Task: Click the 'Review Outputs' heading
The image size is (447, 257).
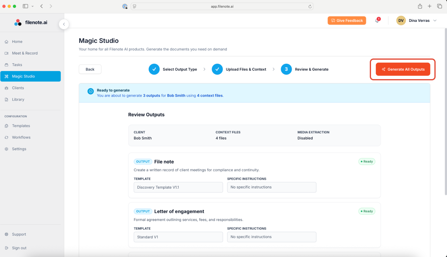Action: coord(146,115)
